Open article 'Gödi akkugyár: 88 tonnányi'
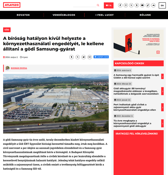The height and width of the screenshot is (175, 168). pyautogui.click(x=136, y=91)
